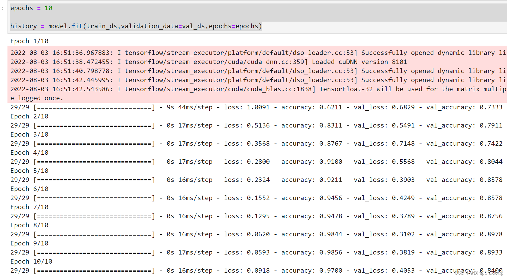Image resolution: width=507 pixels, height=278 pixels.
Task: Select the 'Epoch 9/10' text
Action: tap(29, 243)
